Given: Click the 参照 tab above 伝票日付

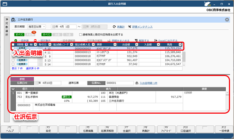Looking at the screenshot, I should (x=22, y=79).
